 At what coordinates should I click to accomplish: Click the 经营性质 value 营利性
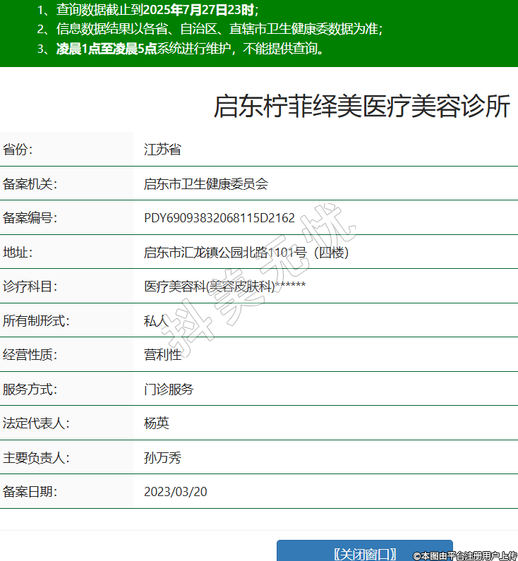point(162,355)
